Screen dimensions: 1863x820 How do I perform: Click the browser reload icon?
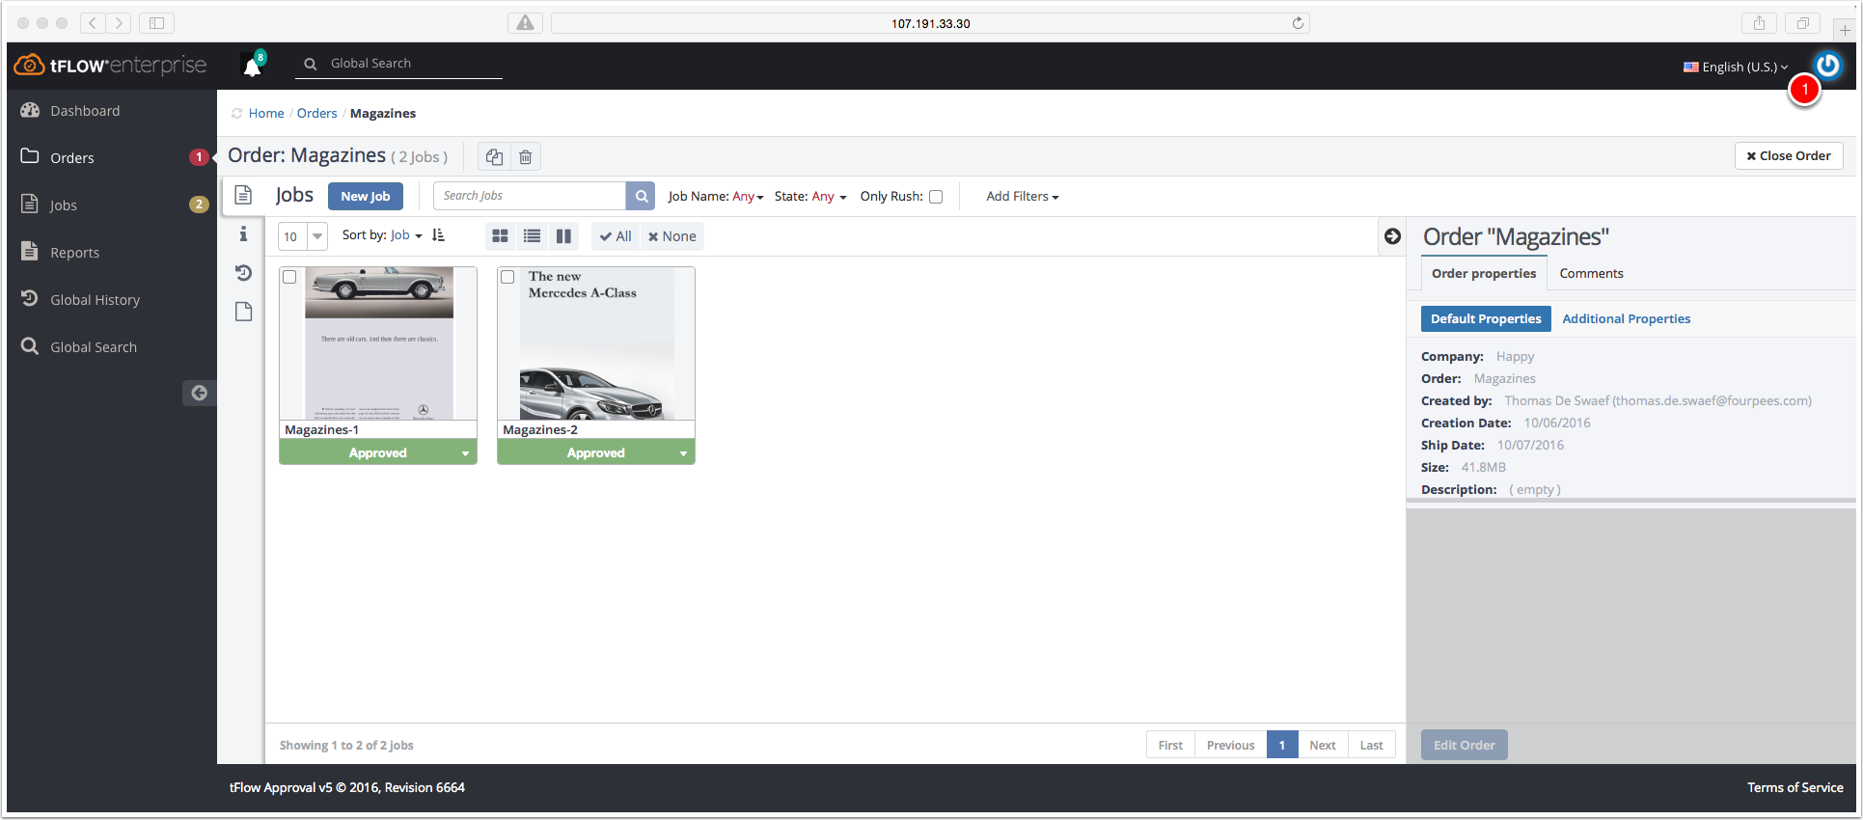point(1298,23)
